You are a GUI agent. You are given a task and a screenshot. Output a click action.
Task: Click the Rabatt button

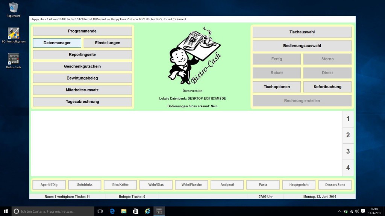tap(276, 73)
